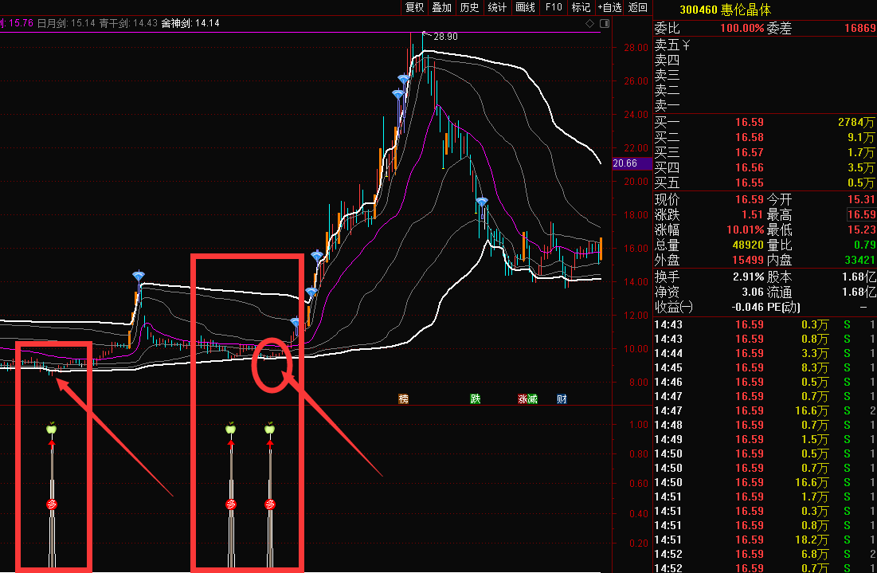The image size is (877, 573).
Task: Click the purple 20.66 price axis label
Action: coord(624,163)
